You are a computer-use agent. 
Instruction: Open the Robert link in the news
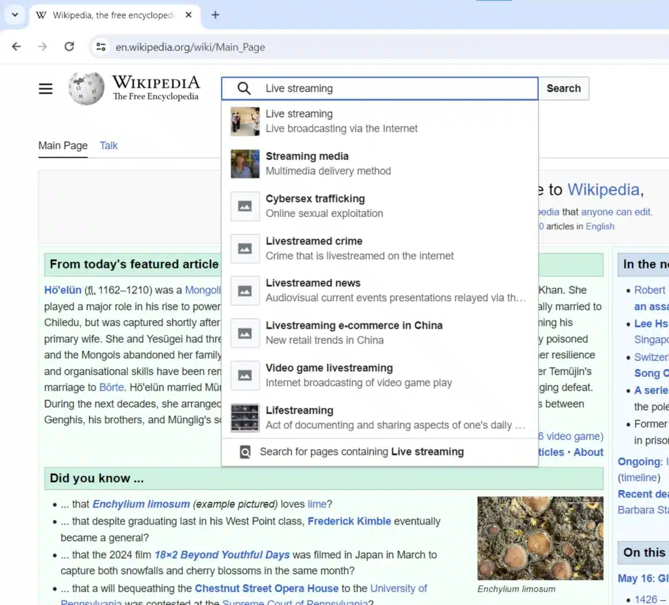(x=650, y=290)
